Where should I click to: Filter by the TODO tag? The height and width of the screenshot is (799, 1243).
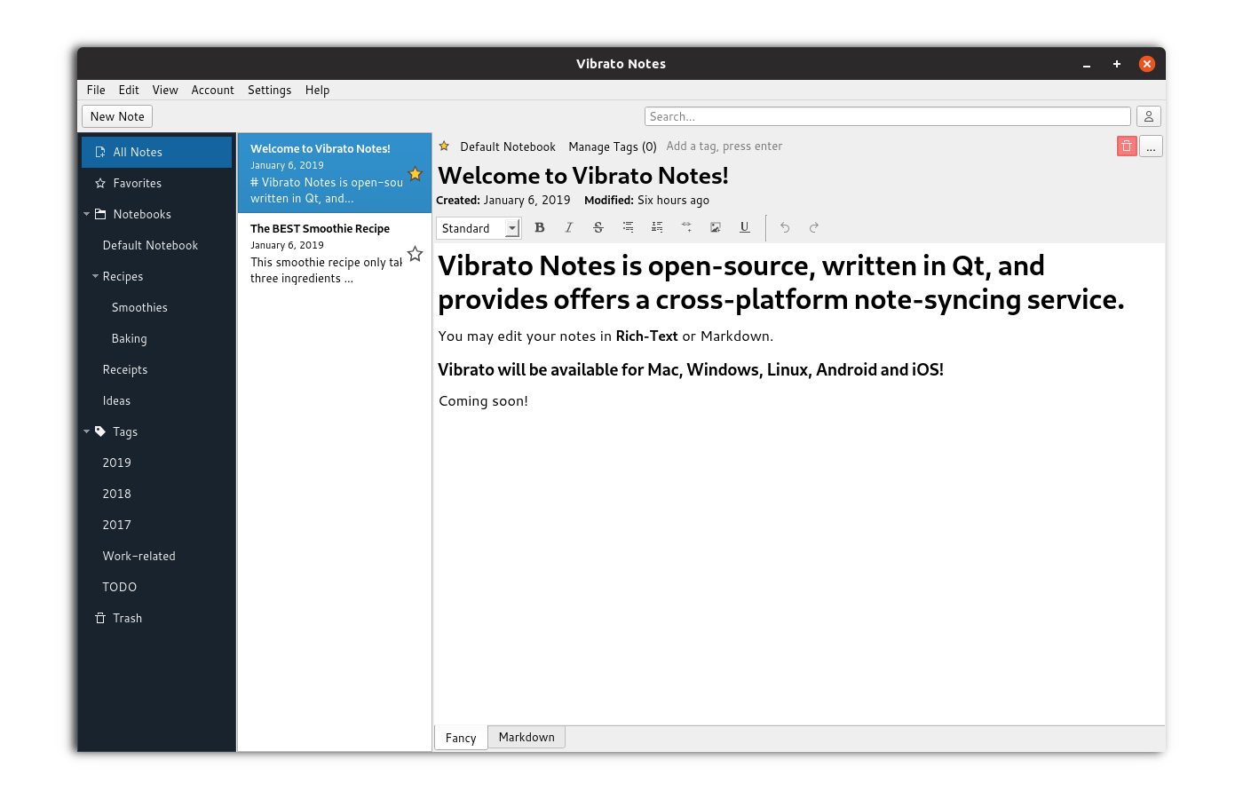click(x=119, y=587)
